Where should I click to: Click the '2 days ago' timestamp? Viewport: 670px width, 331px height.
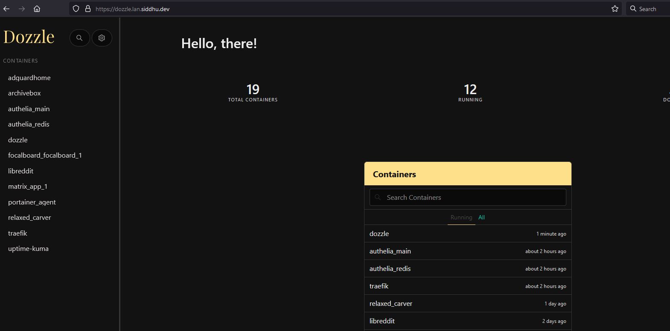point(554,321)
